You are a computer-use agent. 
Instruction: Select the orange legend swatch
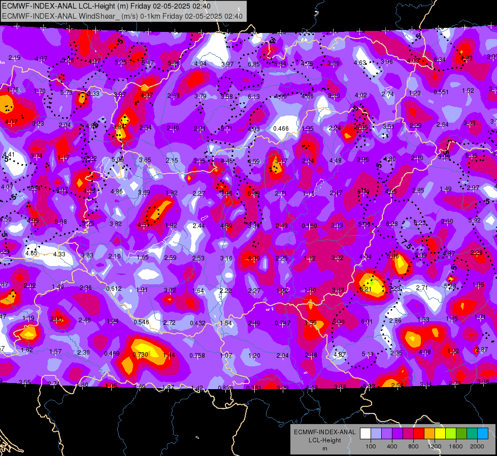pos(429,434)
